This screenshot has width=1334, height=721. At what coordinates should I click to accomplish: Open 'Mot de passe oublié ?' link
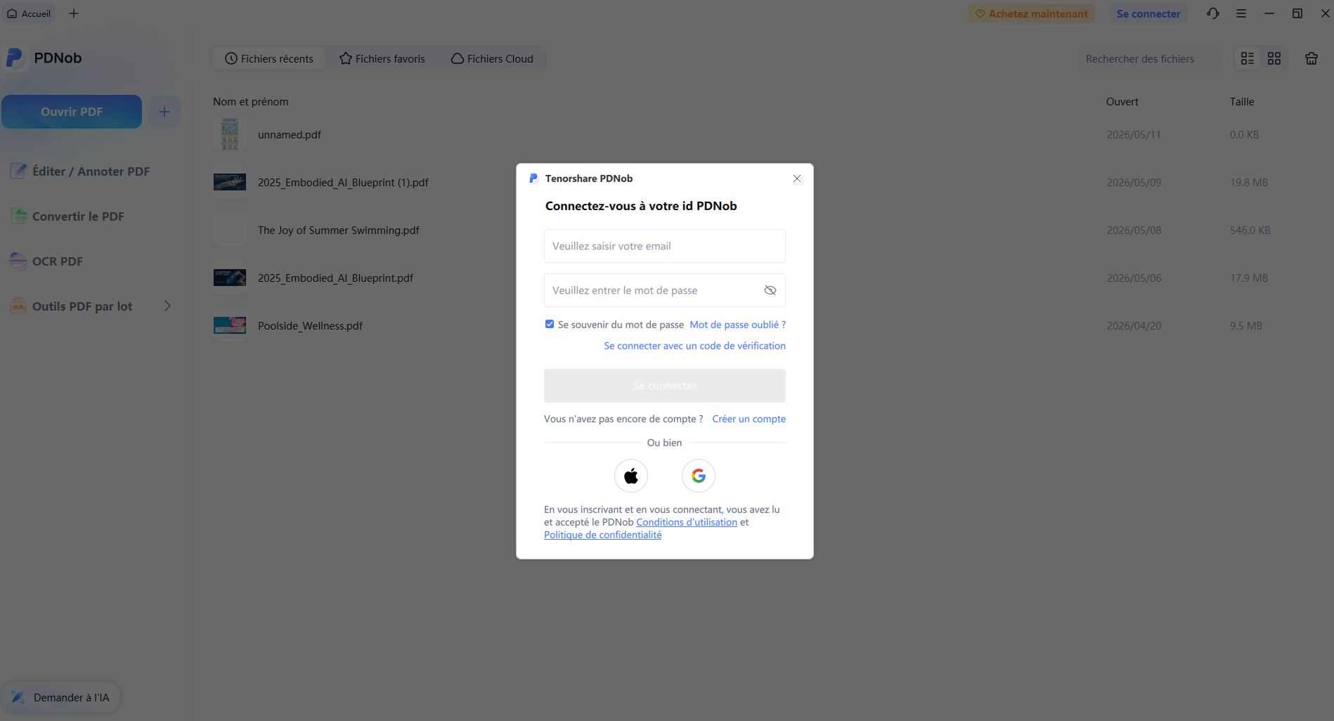point(737,325)
